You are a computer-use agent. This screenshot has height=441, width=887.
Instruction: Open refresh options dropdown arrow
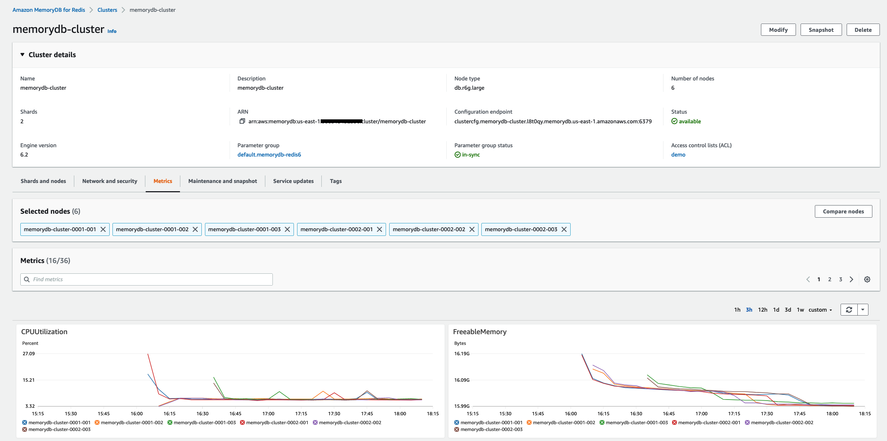pos(863,309)
